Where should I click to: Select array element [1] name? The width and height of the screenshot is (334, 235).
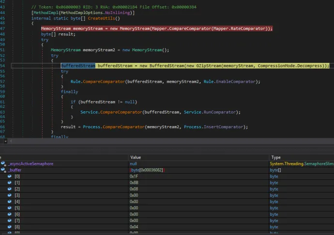click(17, 183)
